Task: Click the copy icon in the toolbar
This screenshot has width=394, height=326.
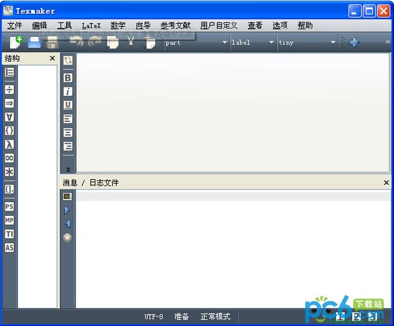Action: pyautogui.click(x=113, y=42)
